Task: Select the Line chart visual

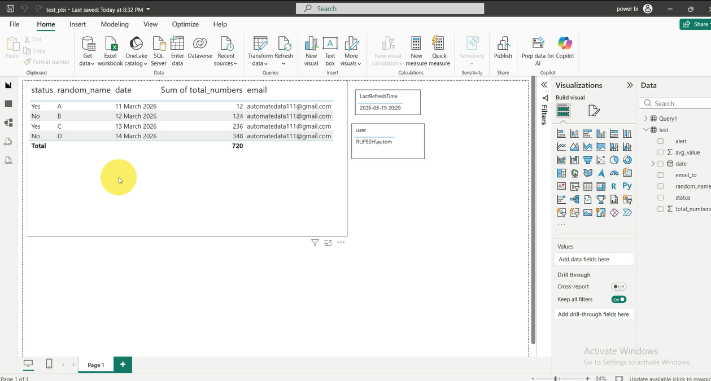Action: point(561,147)
